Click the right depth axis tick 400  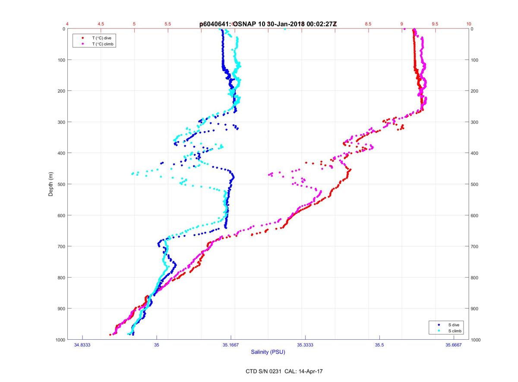pos(475,153)
